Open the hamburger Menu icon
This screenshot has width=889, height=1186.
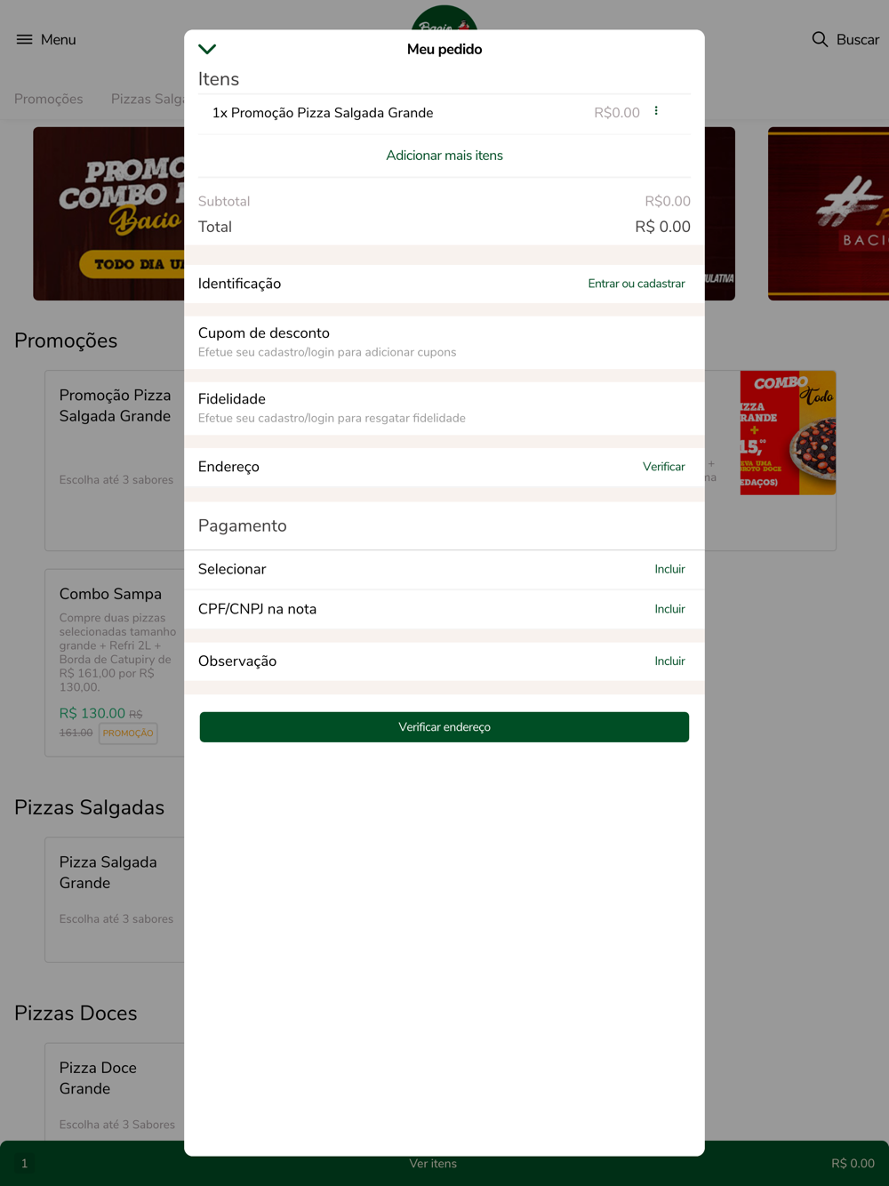click(24, 39)
